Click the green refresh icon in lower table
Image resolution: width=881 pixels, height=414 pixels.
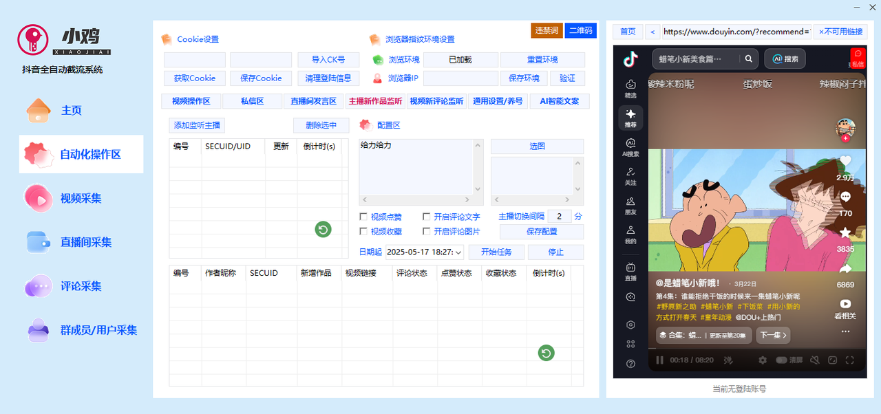pyautogui.click(x=546, y=353)
